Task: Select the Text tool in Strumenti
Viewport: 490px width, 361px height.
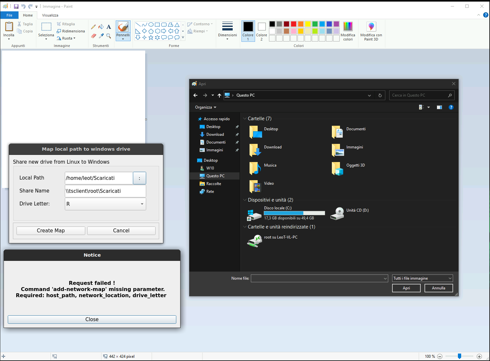Action: tap(109, 27)
